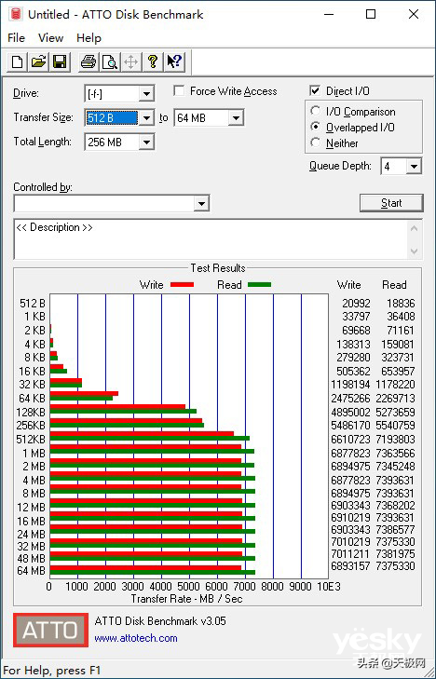Screen dimensions: 436x679
Task: Click the Start button
Action: click(x=391, y=203)
